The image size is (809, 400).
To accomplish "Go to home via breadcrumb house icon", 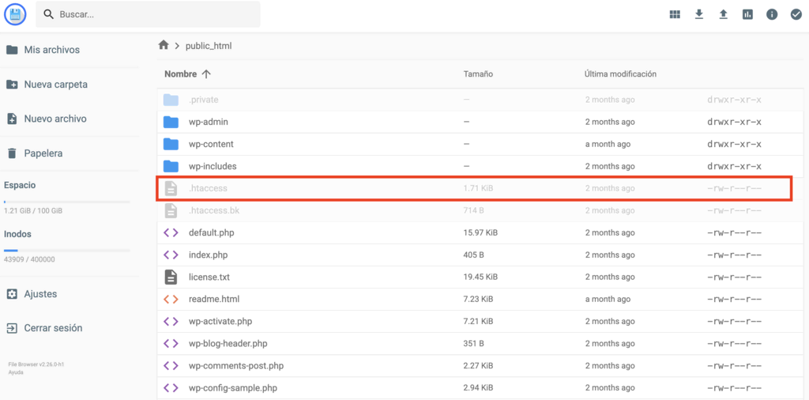I will point(164,46).
